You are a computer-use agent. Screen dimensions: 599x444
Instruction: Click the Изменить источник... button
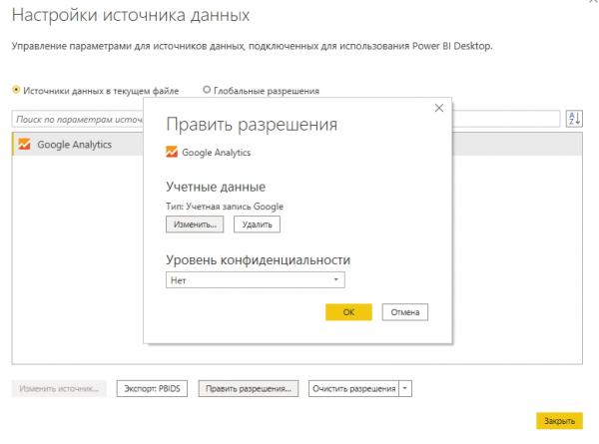59,389
